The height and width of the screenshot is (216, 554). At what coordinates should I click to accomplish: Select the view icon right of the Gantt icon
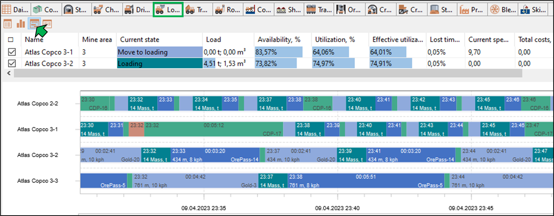[x=47, y=24]
